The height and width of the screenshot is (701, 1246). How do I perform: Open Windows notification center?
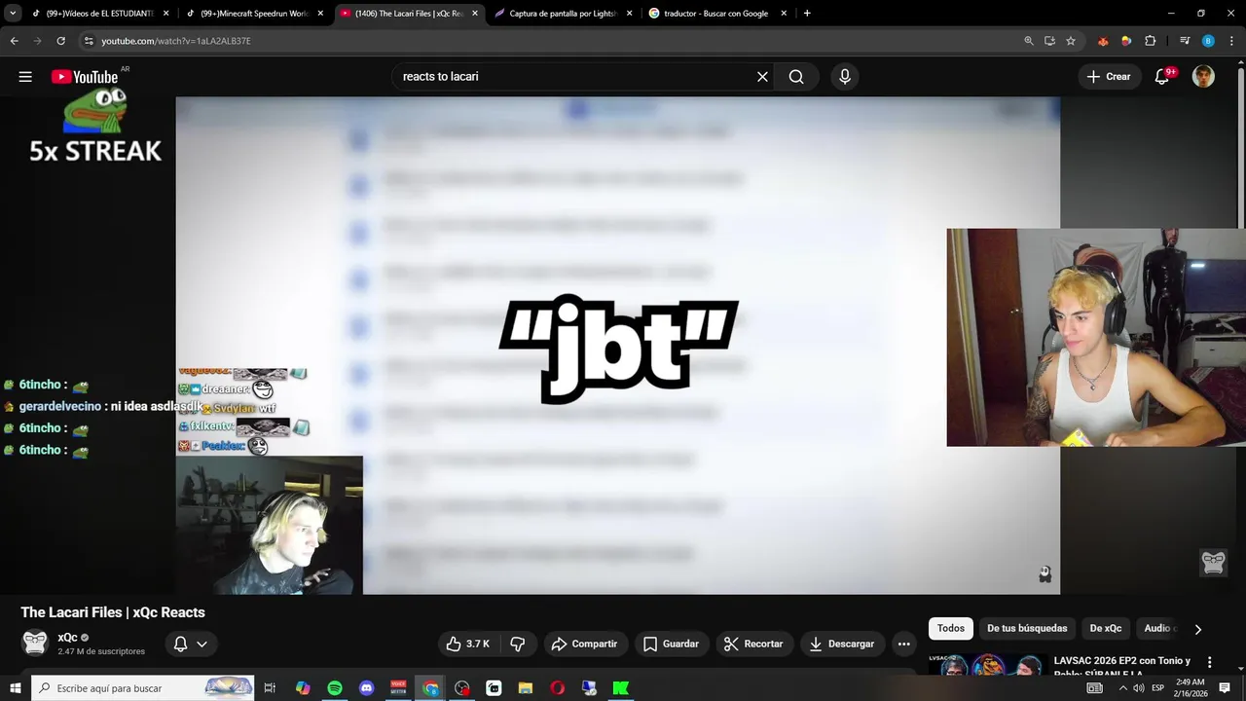click(x=1225, y=688)
